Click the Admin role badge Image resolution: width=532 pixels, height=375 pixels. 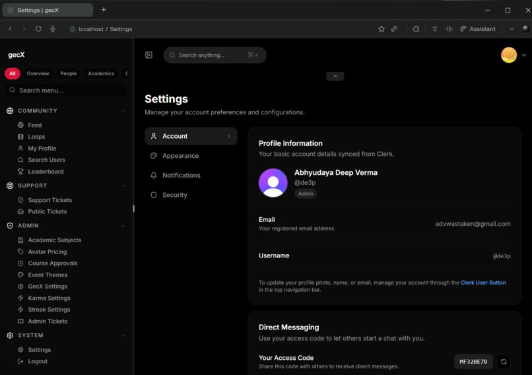click(306, 194)
